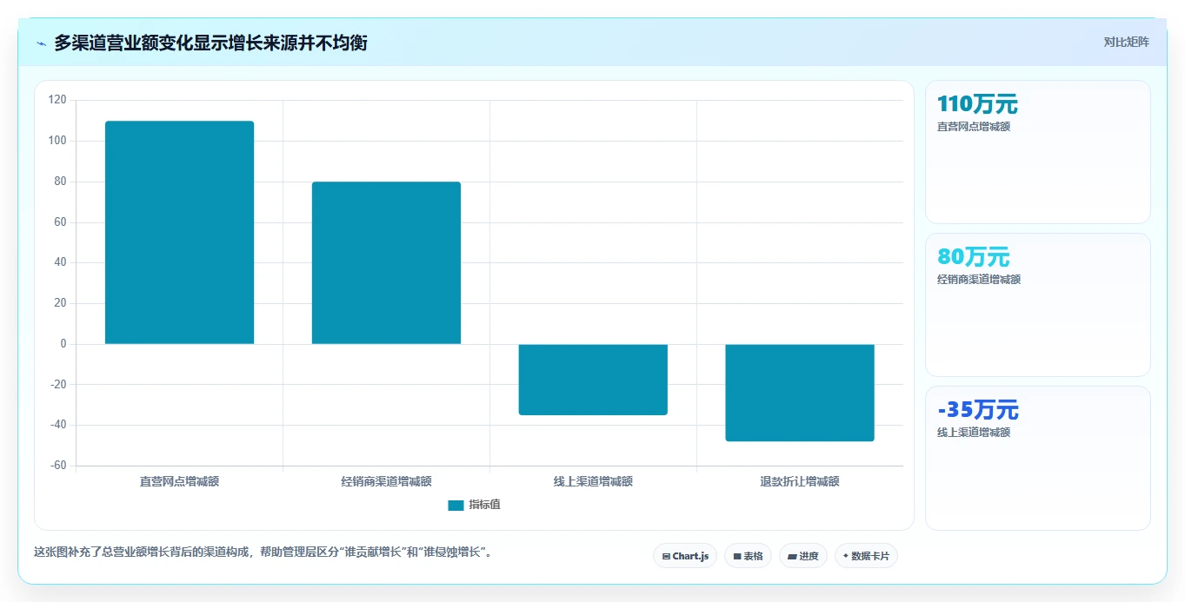
Task: Select the 进度 chip
Action: pos(803,556)
